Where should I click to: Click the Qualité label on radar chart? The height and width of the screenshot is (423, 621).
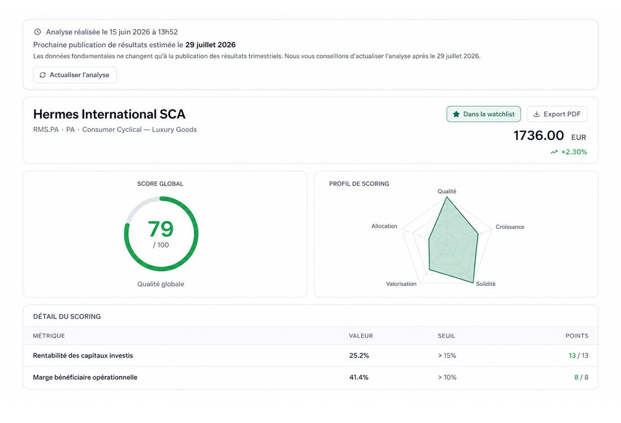(x=447, y=191)
